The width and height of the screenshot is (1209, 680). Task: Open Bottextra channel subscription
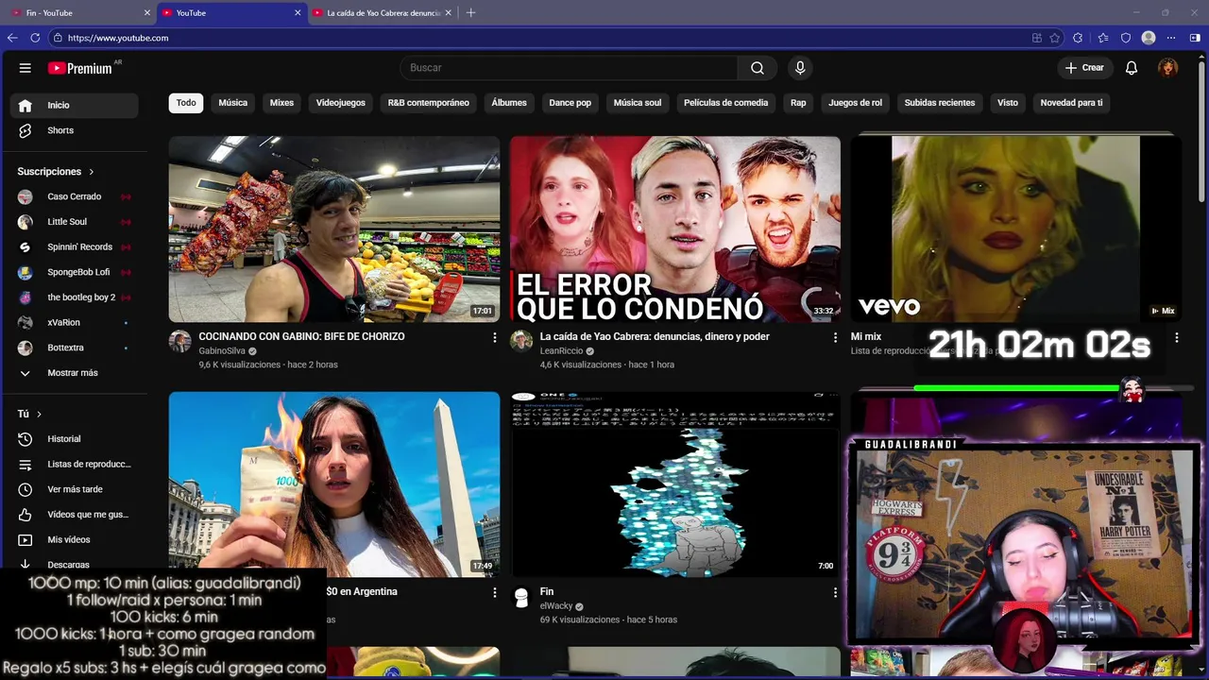point(74,348)
